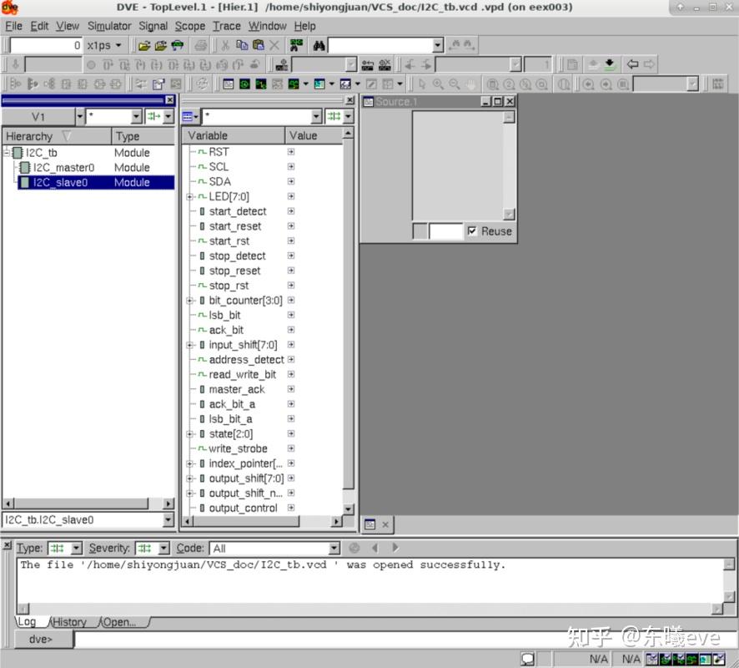Image resolution: width=739 pixels, height=668 pixels.
Task: Open the Scope menu
Action: 190,26
